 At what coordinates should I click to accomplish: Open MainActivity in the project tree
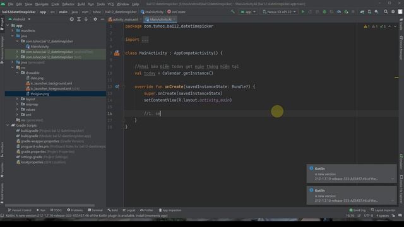37,47
